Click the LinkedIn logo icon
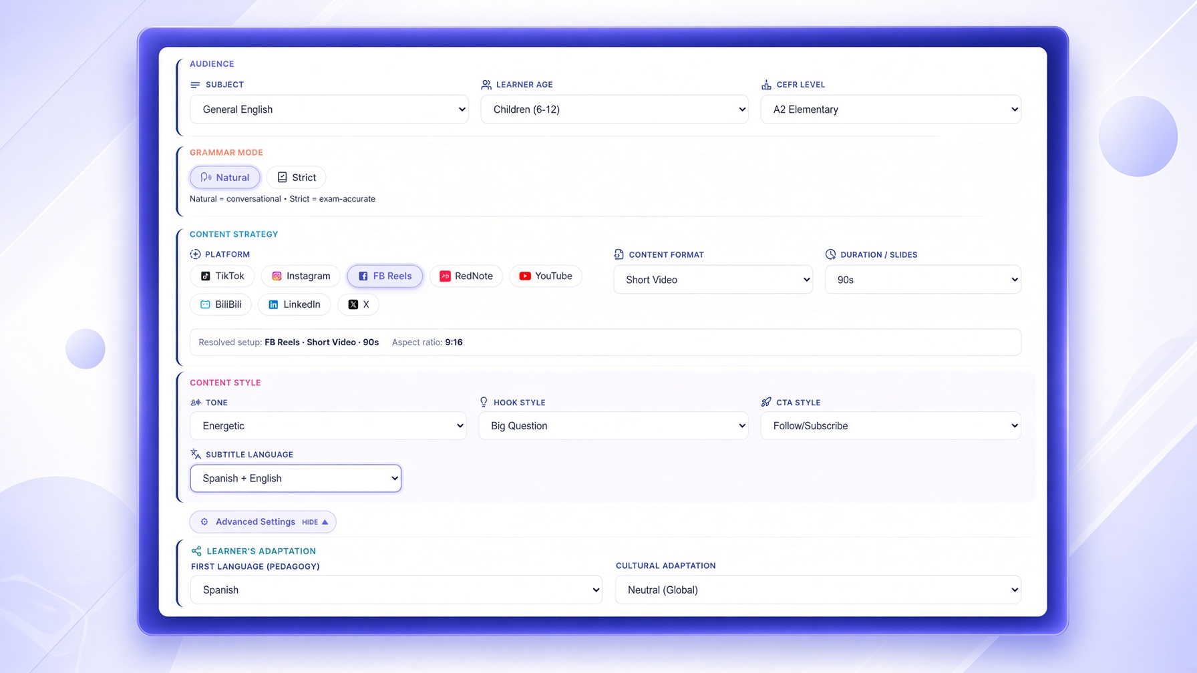 (273, 304)
